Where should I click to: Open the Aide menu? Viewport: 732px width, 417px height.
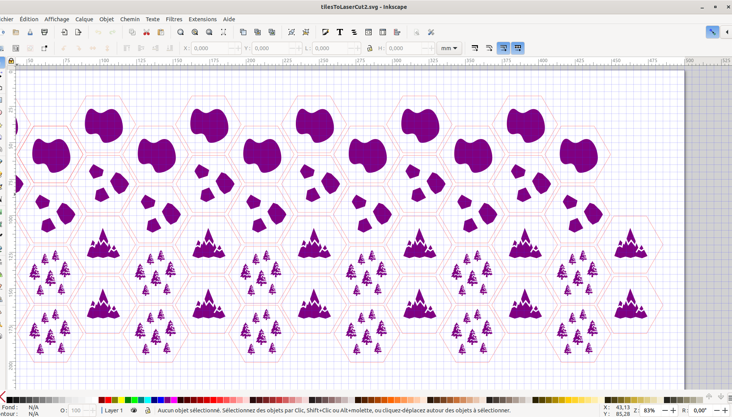coord(229,19)
